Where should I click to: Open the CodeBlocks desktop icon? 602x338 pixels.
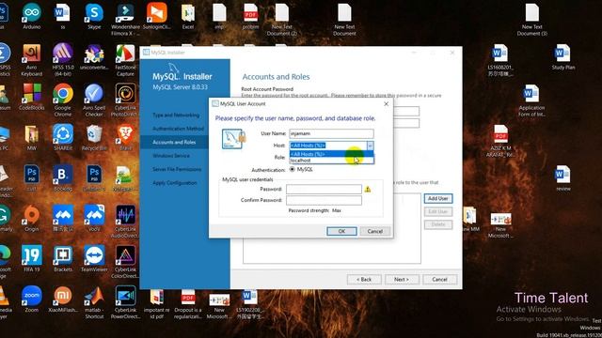point(31,97)
